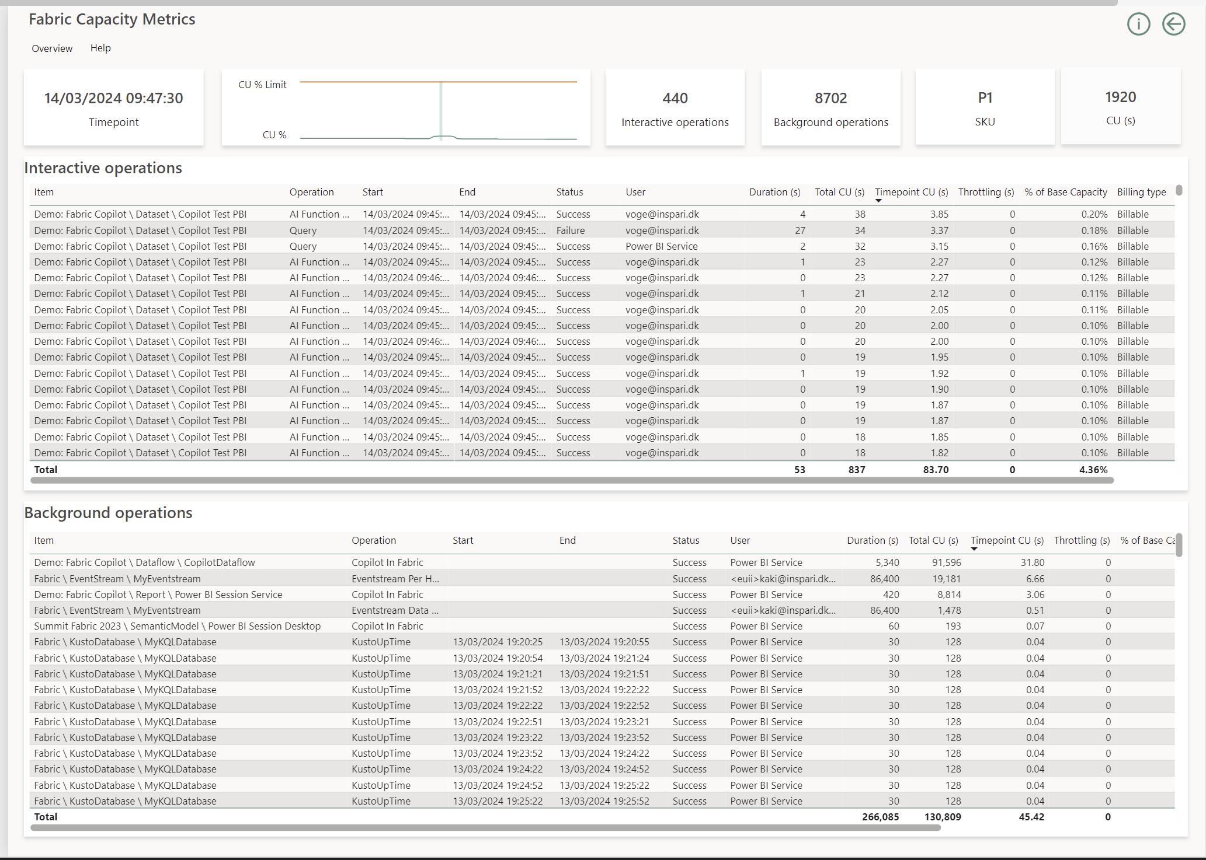The height and width of the screenshot is (860, 1206).
Task: Select the 8702 Background operations card
Action: coord(830,107)
